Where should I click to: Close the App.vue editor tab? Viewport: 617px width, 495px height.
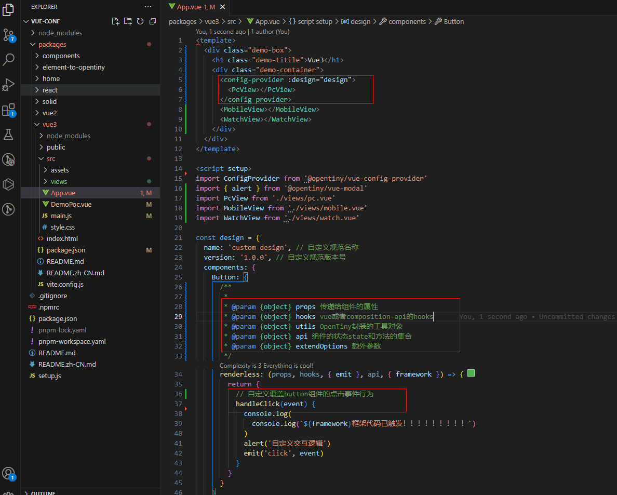pyautogui.click(x=222, y=7)
